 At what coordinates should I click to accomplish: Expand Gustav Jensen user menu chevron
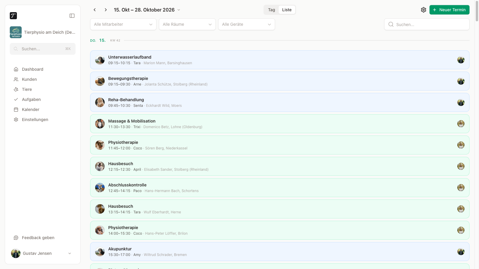coord(70,253)
